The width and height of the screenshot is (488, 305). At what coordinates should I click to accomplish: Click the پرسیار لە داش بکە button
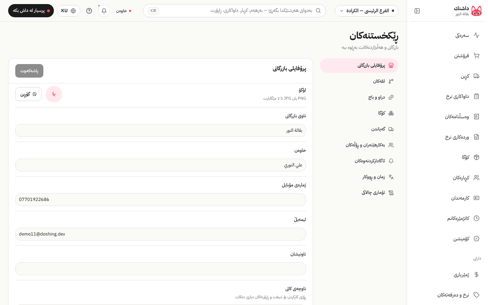click(x=31, y=11)
